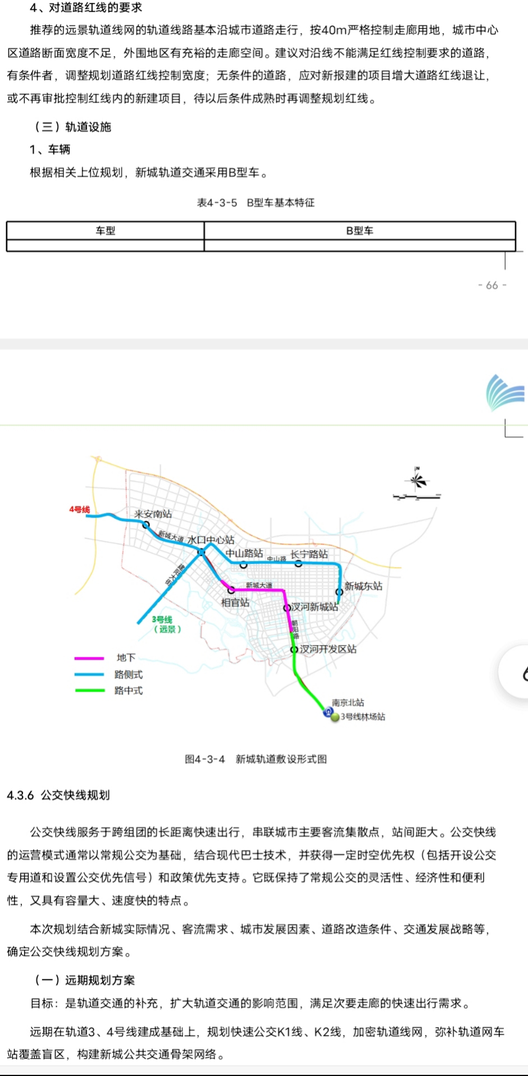Tap the '3号线林场站' label
Viewport: 528px width, 1076px height.
[x=363, y=717]
